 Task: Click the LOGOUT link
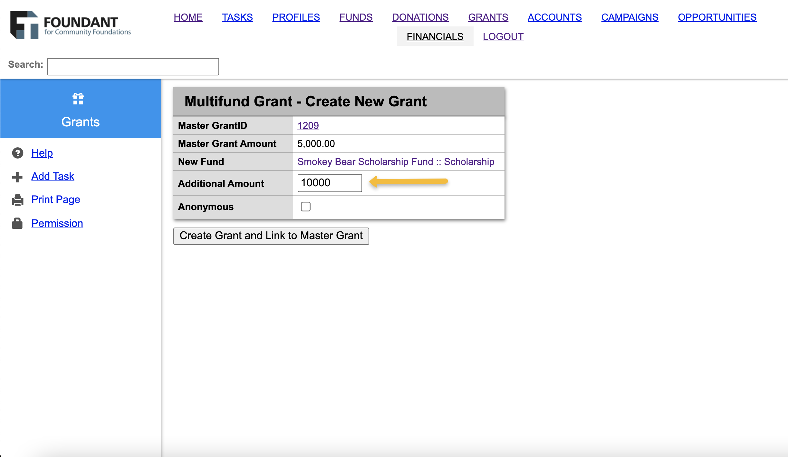coord(503,36)
